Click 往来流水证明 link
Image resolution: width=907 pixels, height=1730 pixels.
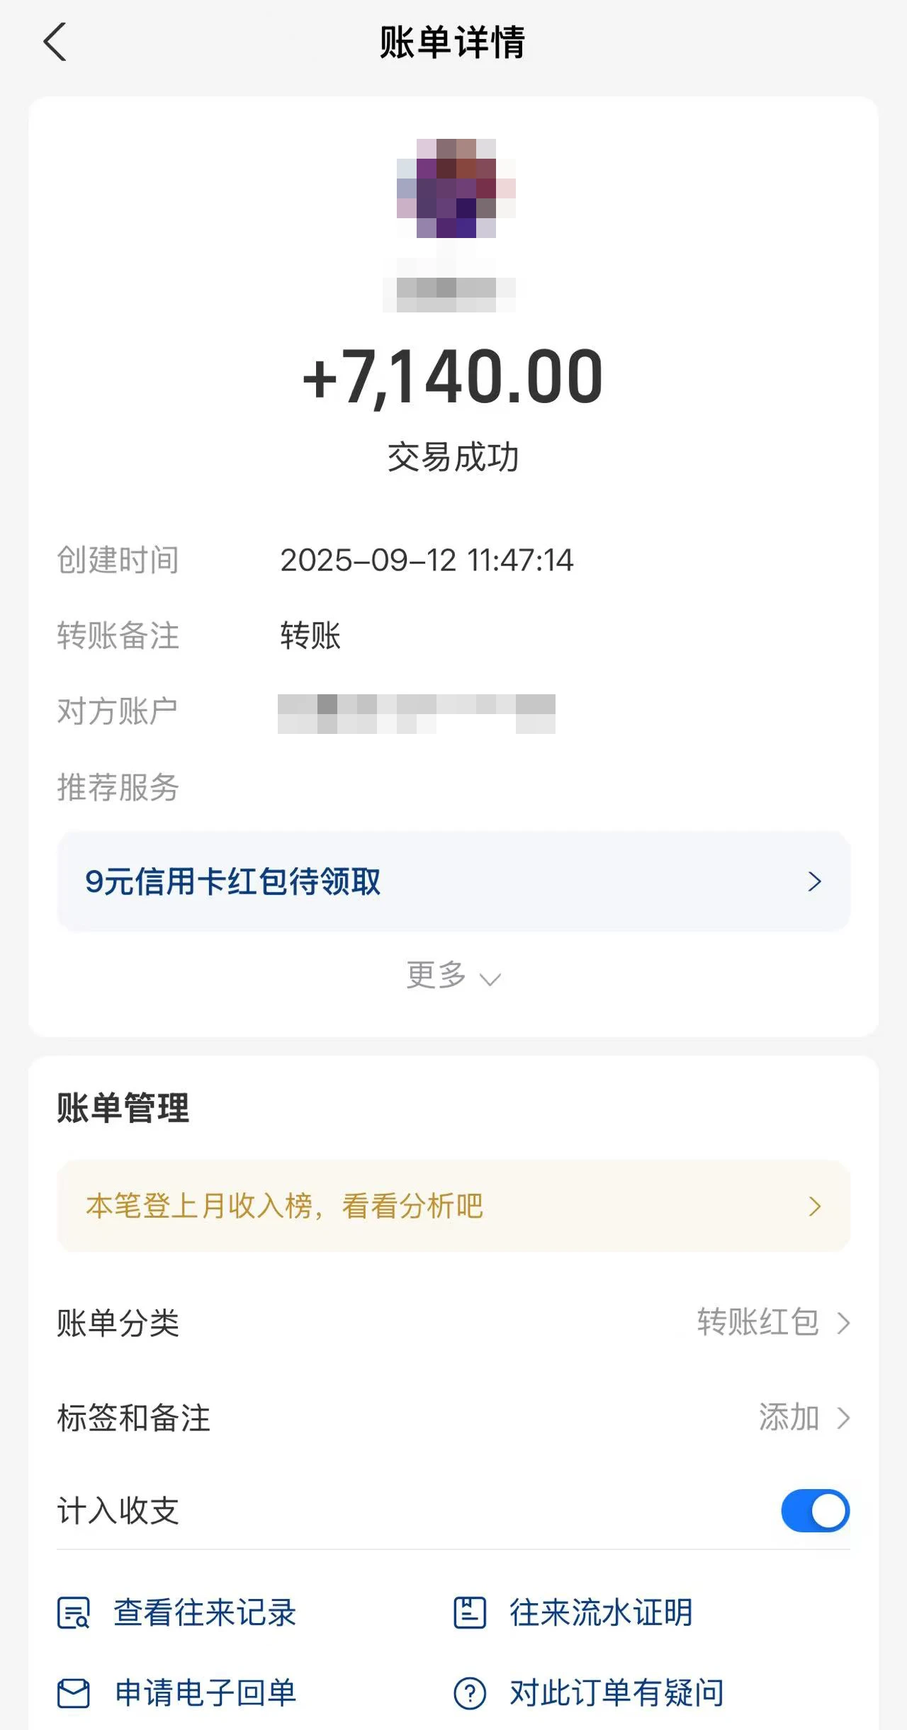(601, 1613)
